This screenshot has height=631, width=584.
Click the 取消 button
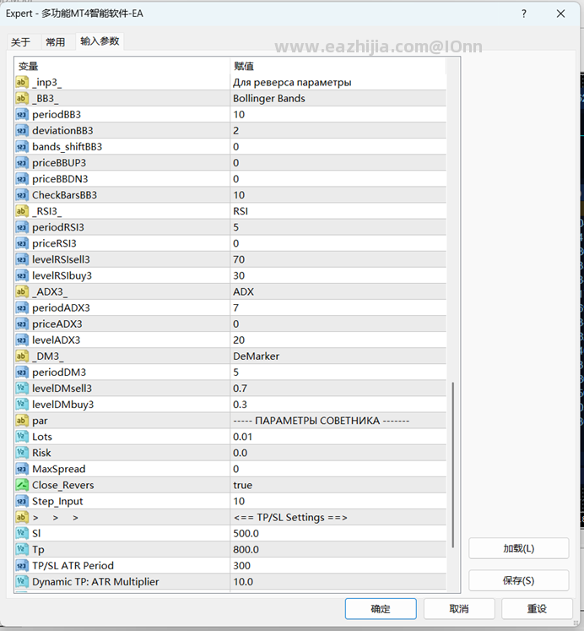click(x=459, y=608)
